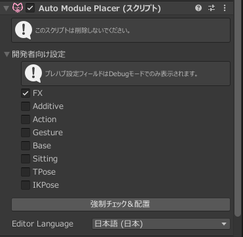Viewport: 243px width, 237px height.
Task: Open the component preset settings icon
Action: pos(212,9)
